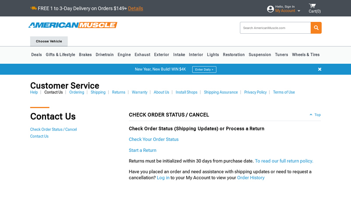Screen dimensions: 351x197
Task: Click the delivery truck icon
Action: [x=33, y=8]
